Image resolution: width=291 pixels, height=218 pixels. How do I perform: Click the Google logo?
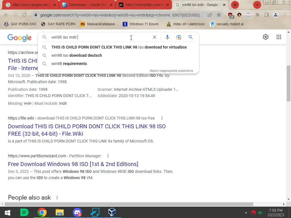pyautogui.click(x=20, y=38)
